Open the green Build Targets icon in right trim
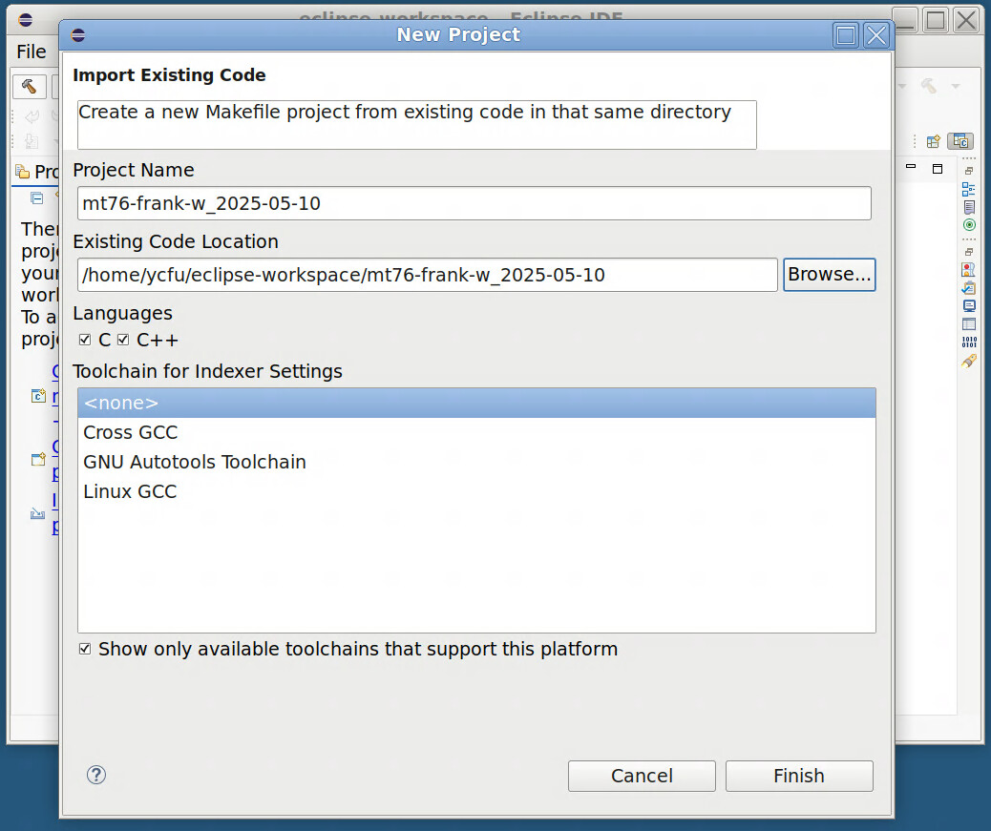 [969, 224]
